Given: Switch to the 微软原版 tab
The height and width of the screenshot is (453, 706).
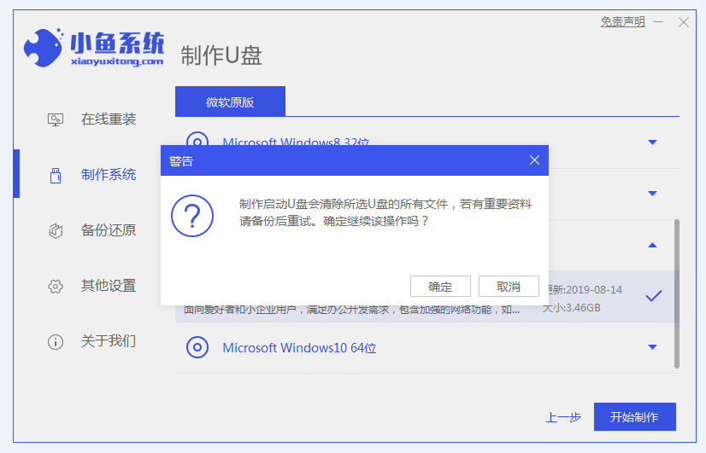Looking at the screenshot, I should coord(230,102).
